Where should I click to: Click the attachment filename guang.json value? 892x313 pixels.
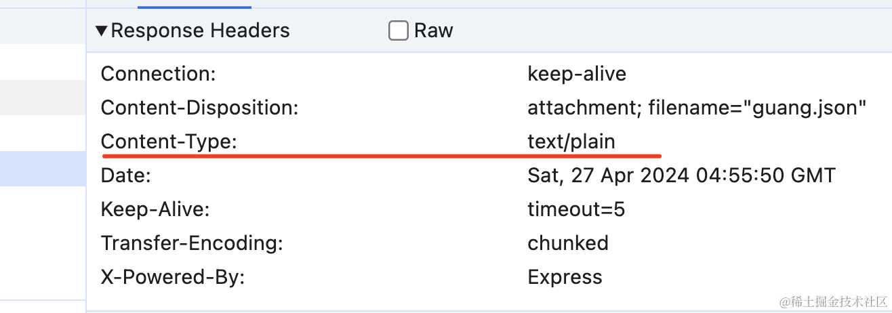pyautogui.click(x=697, y=108)
